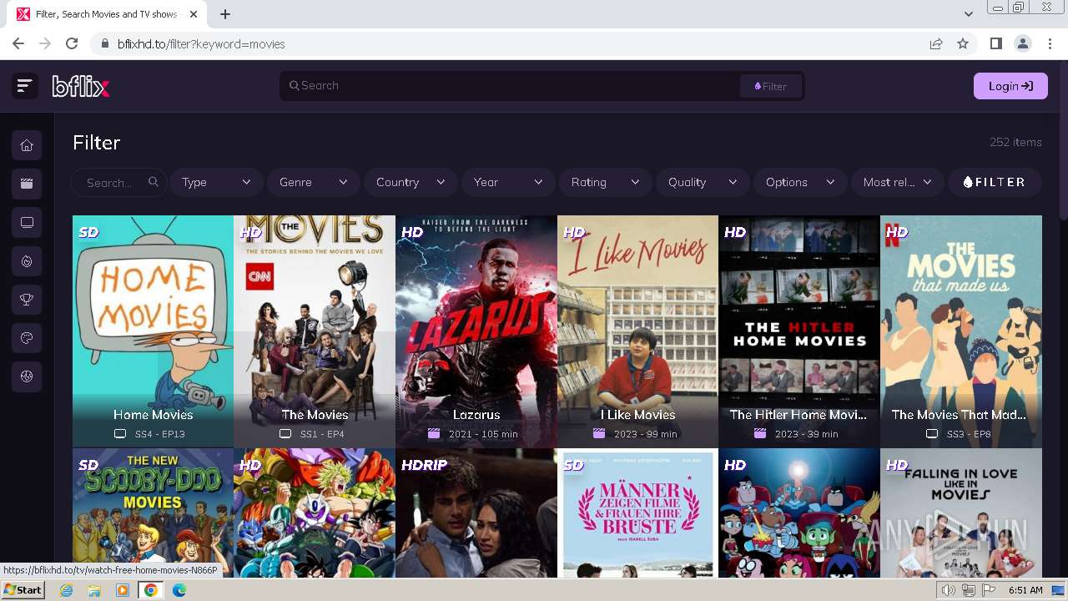Click the 252 items count text
Image resolution: width=1068 pixels, height=601 pixels.
pos(1015,142)
